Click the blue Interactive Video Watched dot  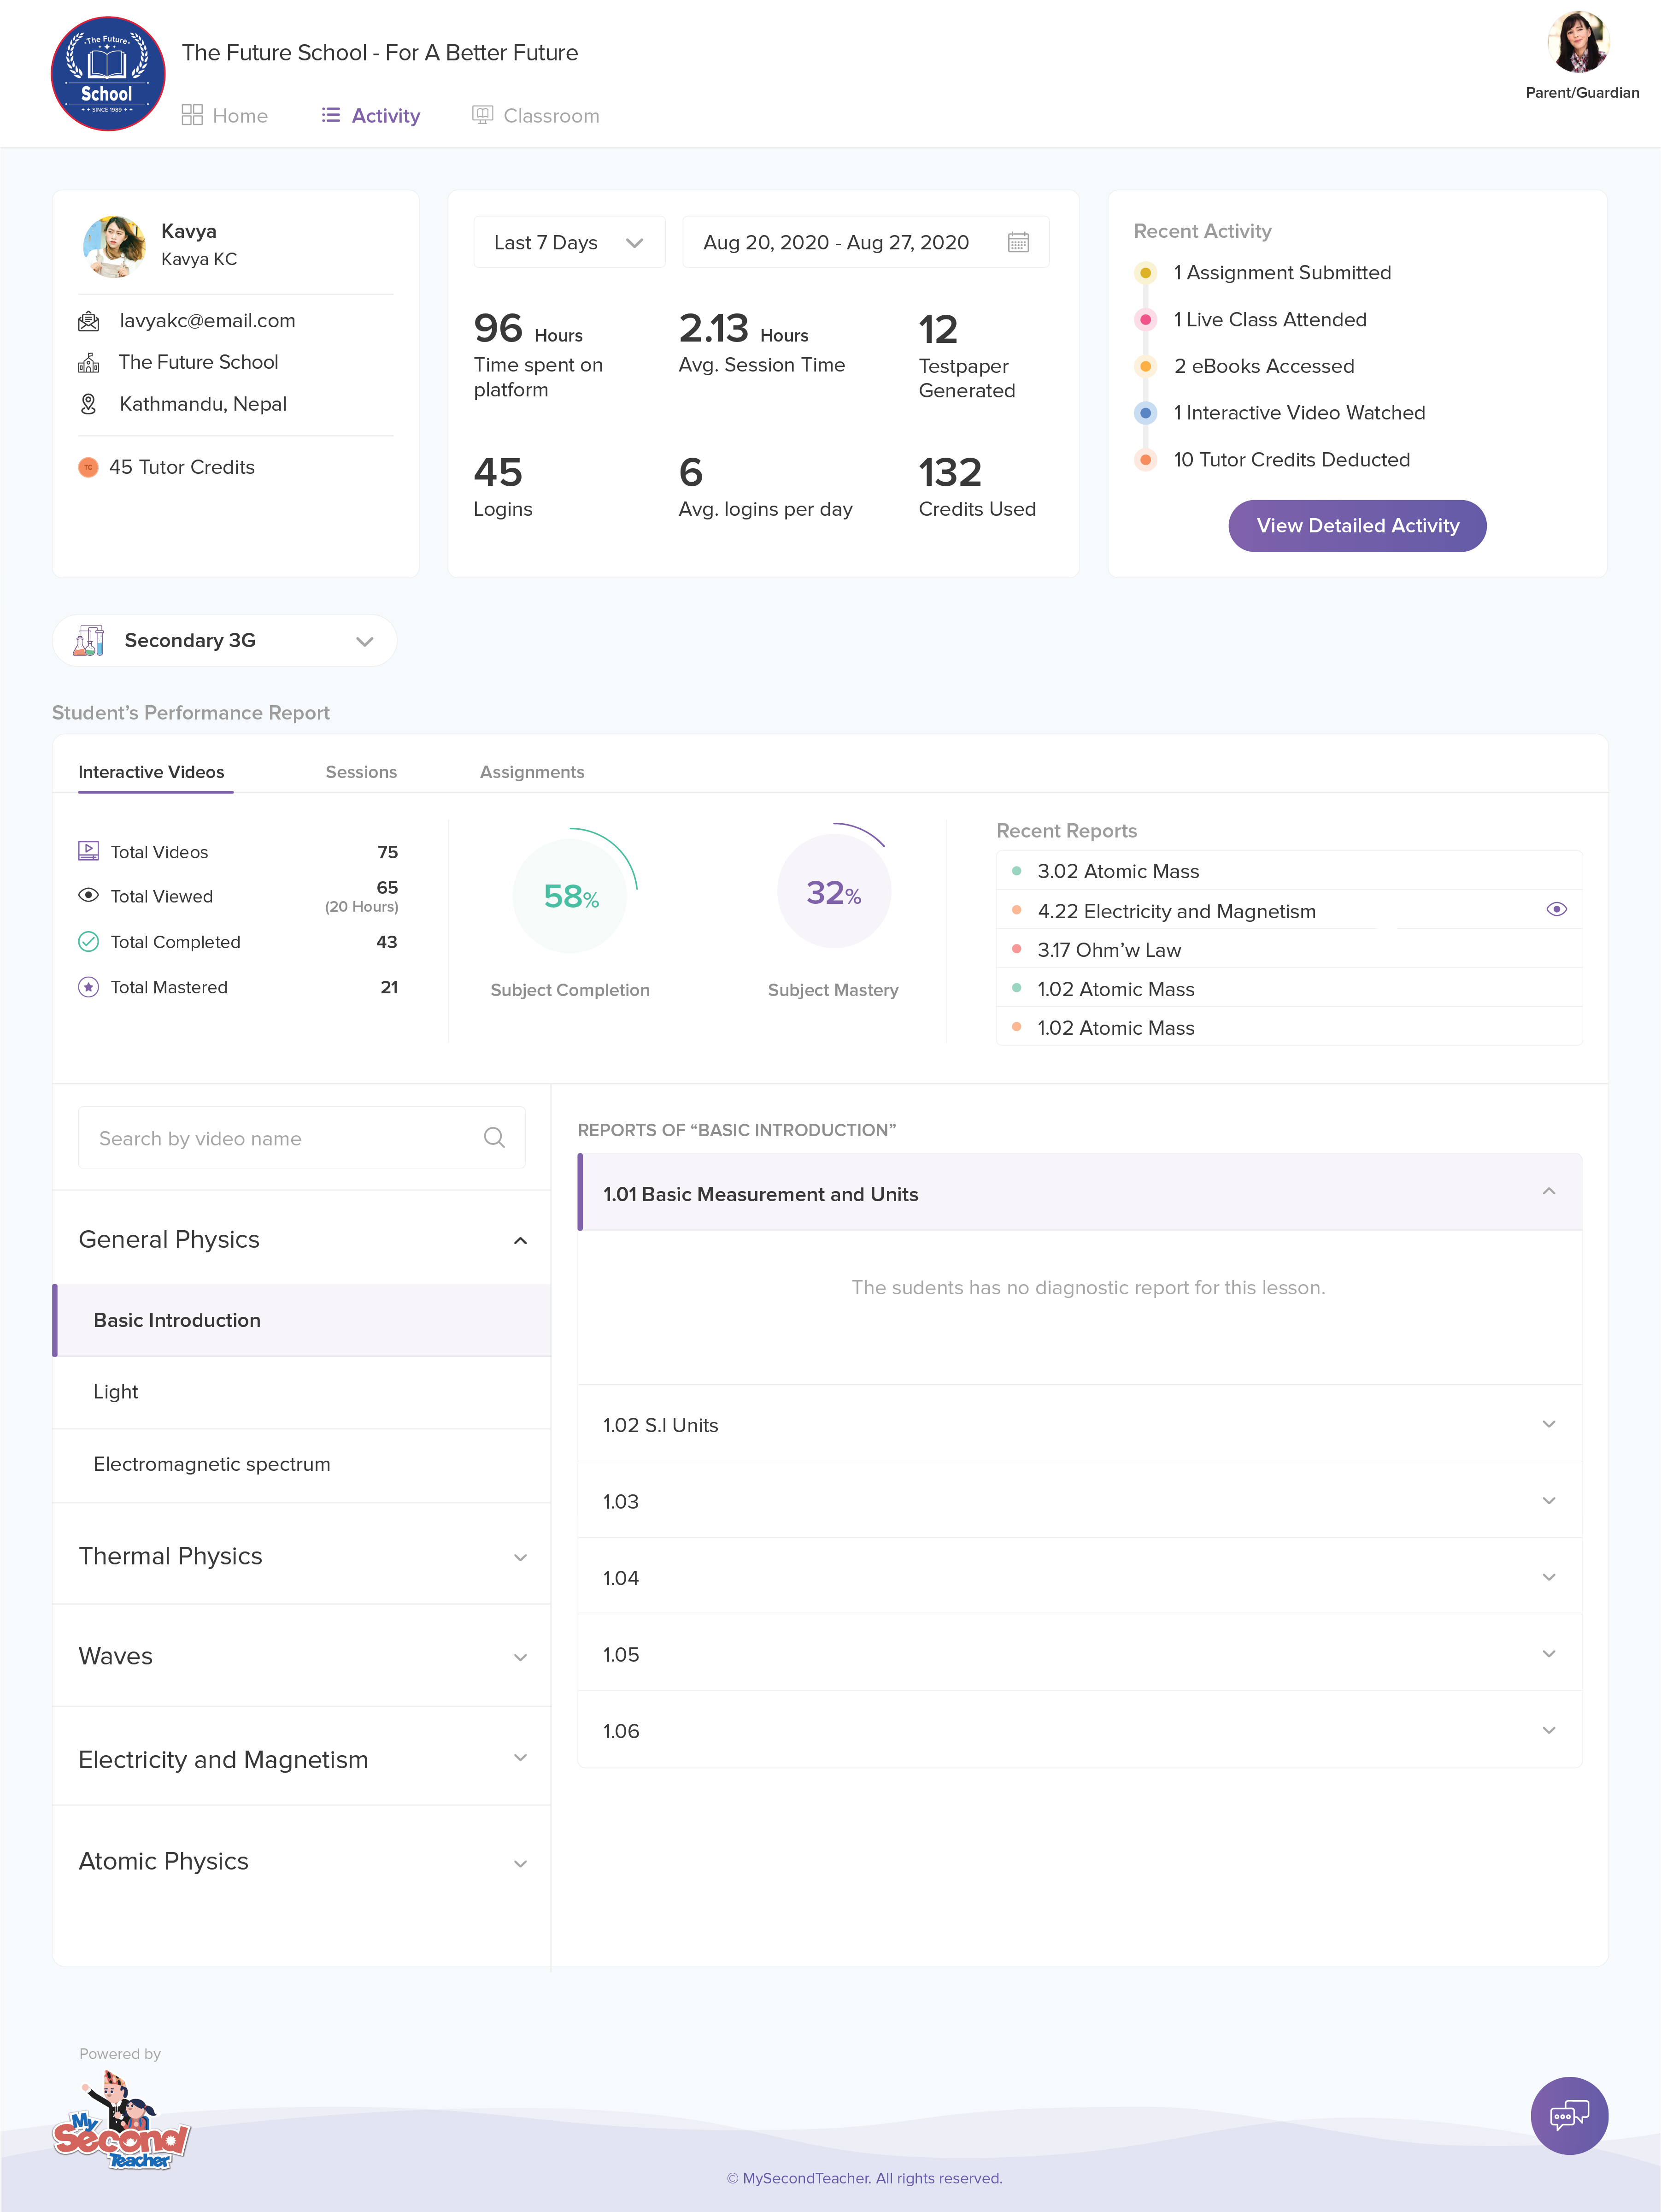point(1145,413)
